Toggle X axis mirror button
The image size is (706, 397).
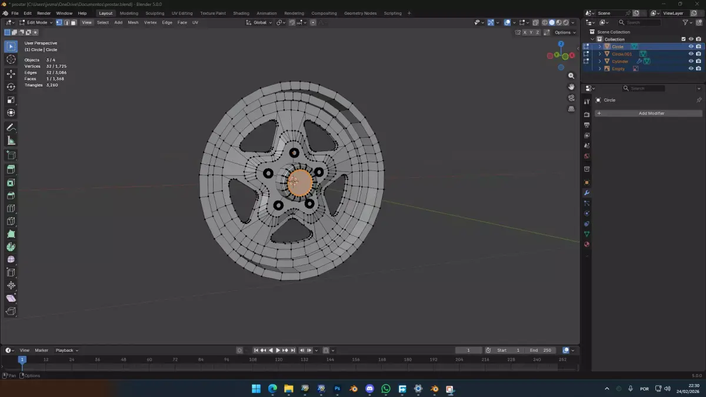point(524,32)
